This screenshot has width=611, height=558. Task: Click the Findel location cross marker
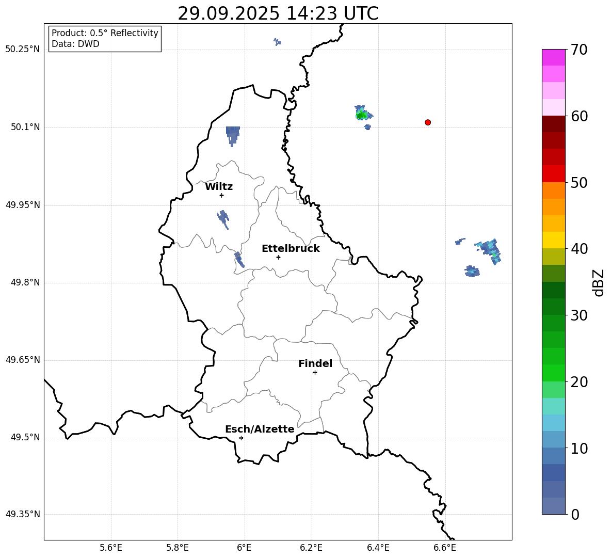[x=315, y=373]
